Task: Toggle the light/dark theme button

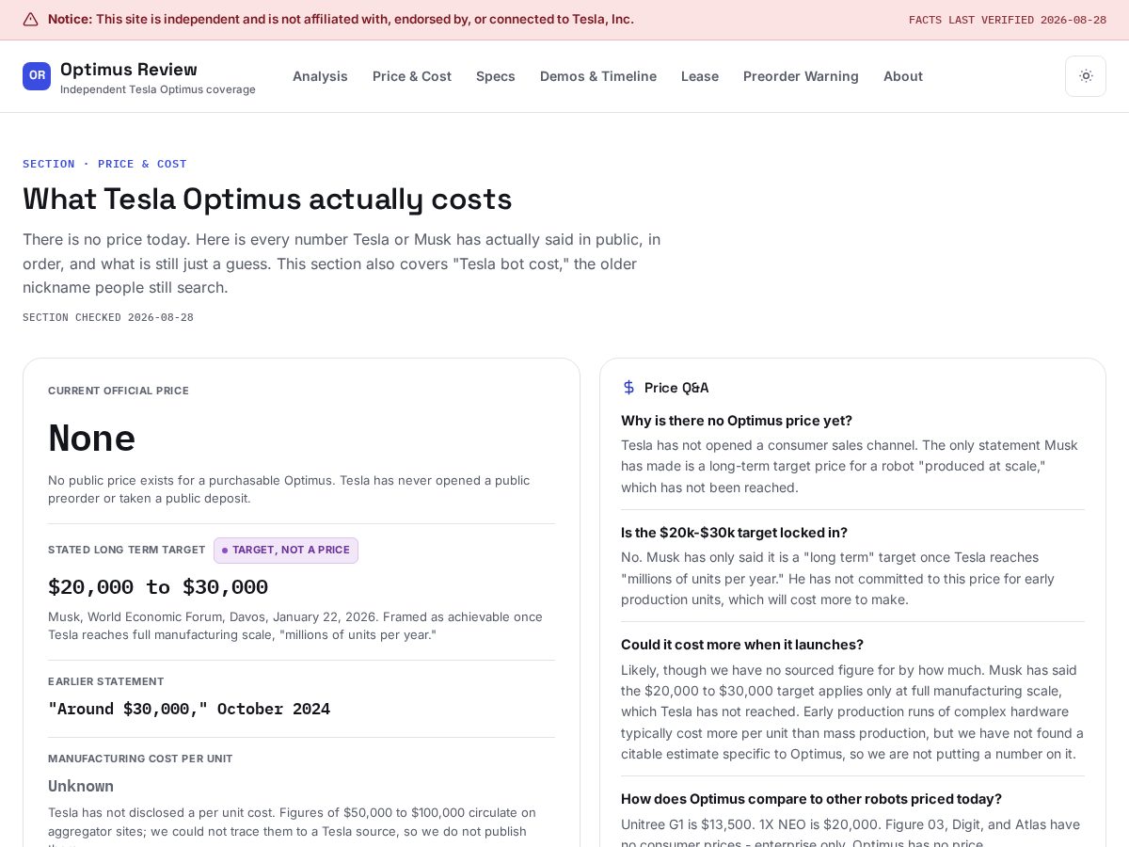Action: 1086,76
